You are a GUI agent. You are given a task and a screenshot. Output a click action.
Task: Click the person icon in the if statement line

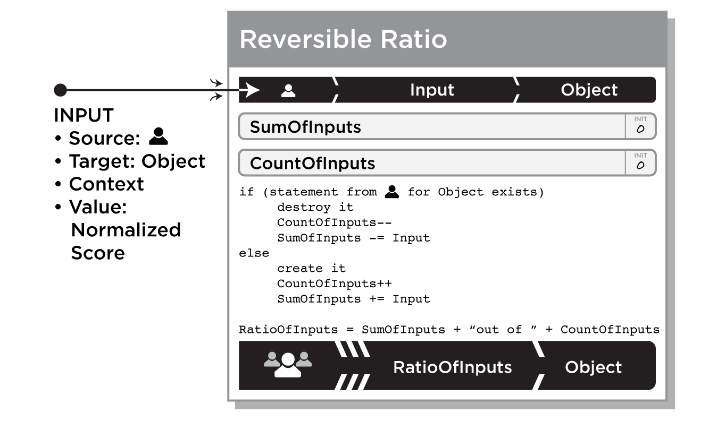392,192
